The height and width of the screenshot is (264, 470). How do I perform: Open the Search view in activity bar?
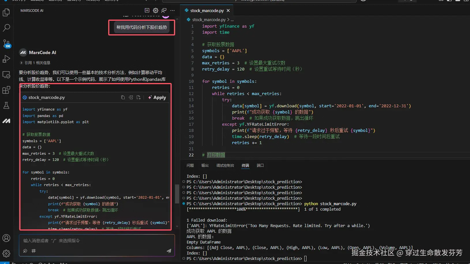[6, 28]
